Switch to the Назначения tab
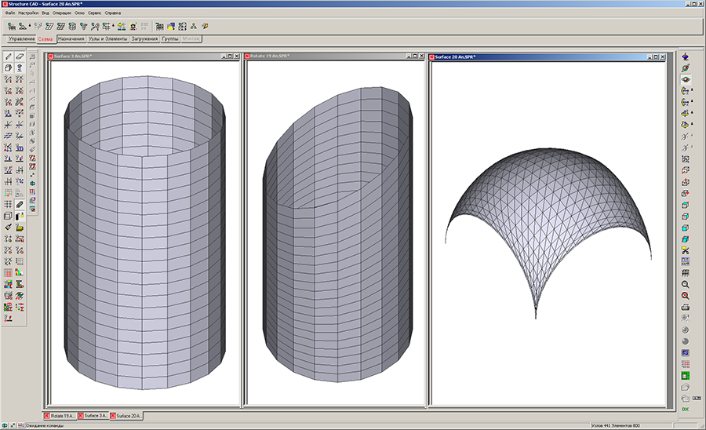The image size is (706, 430). coord(71,38)
